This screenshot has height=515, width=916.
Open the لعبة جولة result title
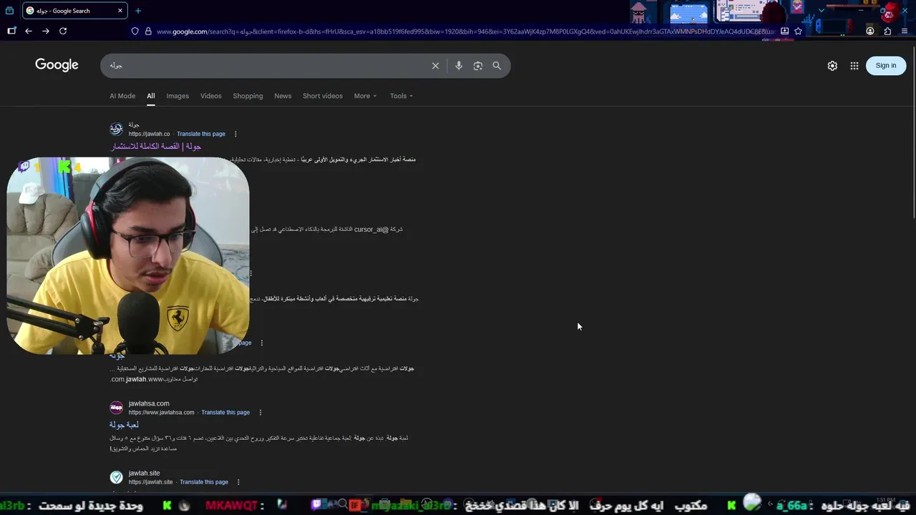pyautogui.click(x=124, y=425)
